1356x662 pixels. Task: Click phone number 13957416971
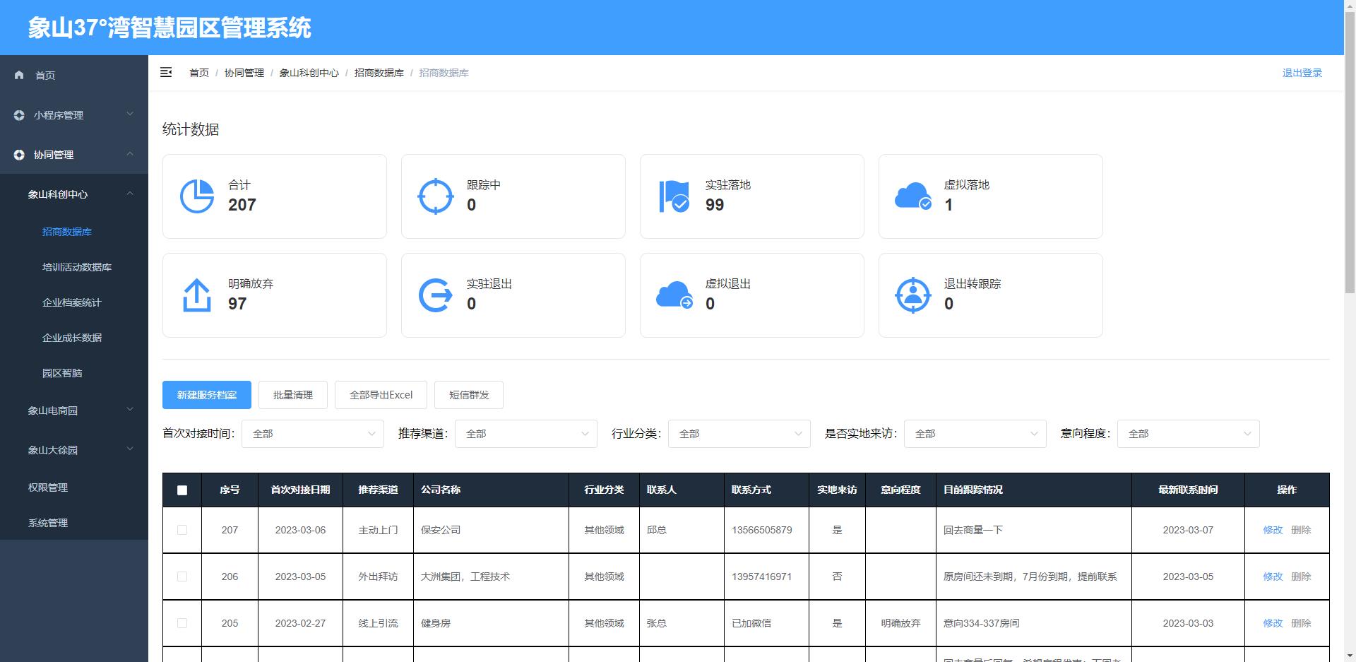[761, 577]
